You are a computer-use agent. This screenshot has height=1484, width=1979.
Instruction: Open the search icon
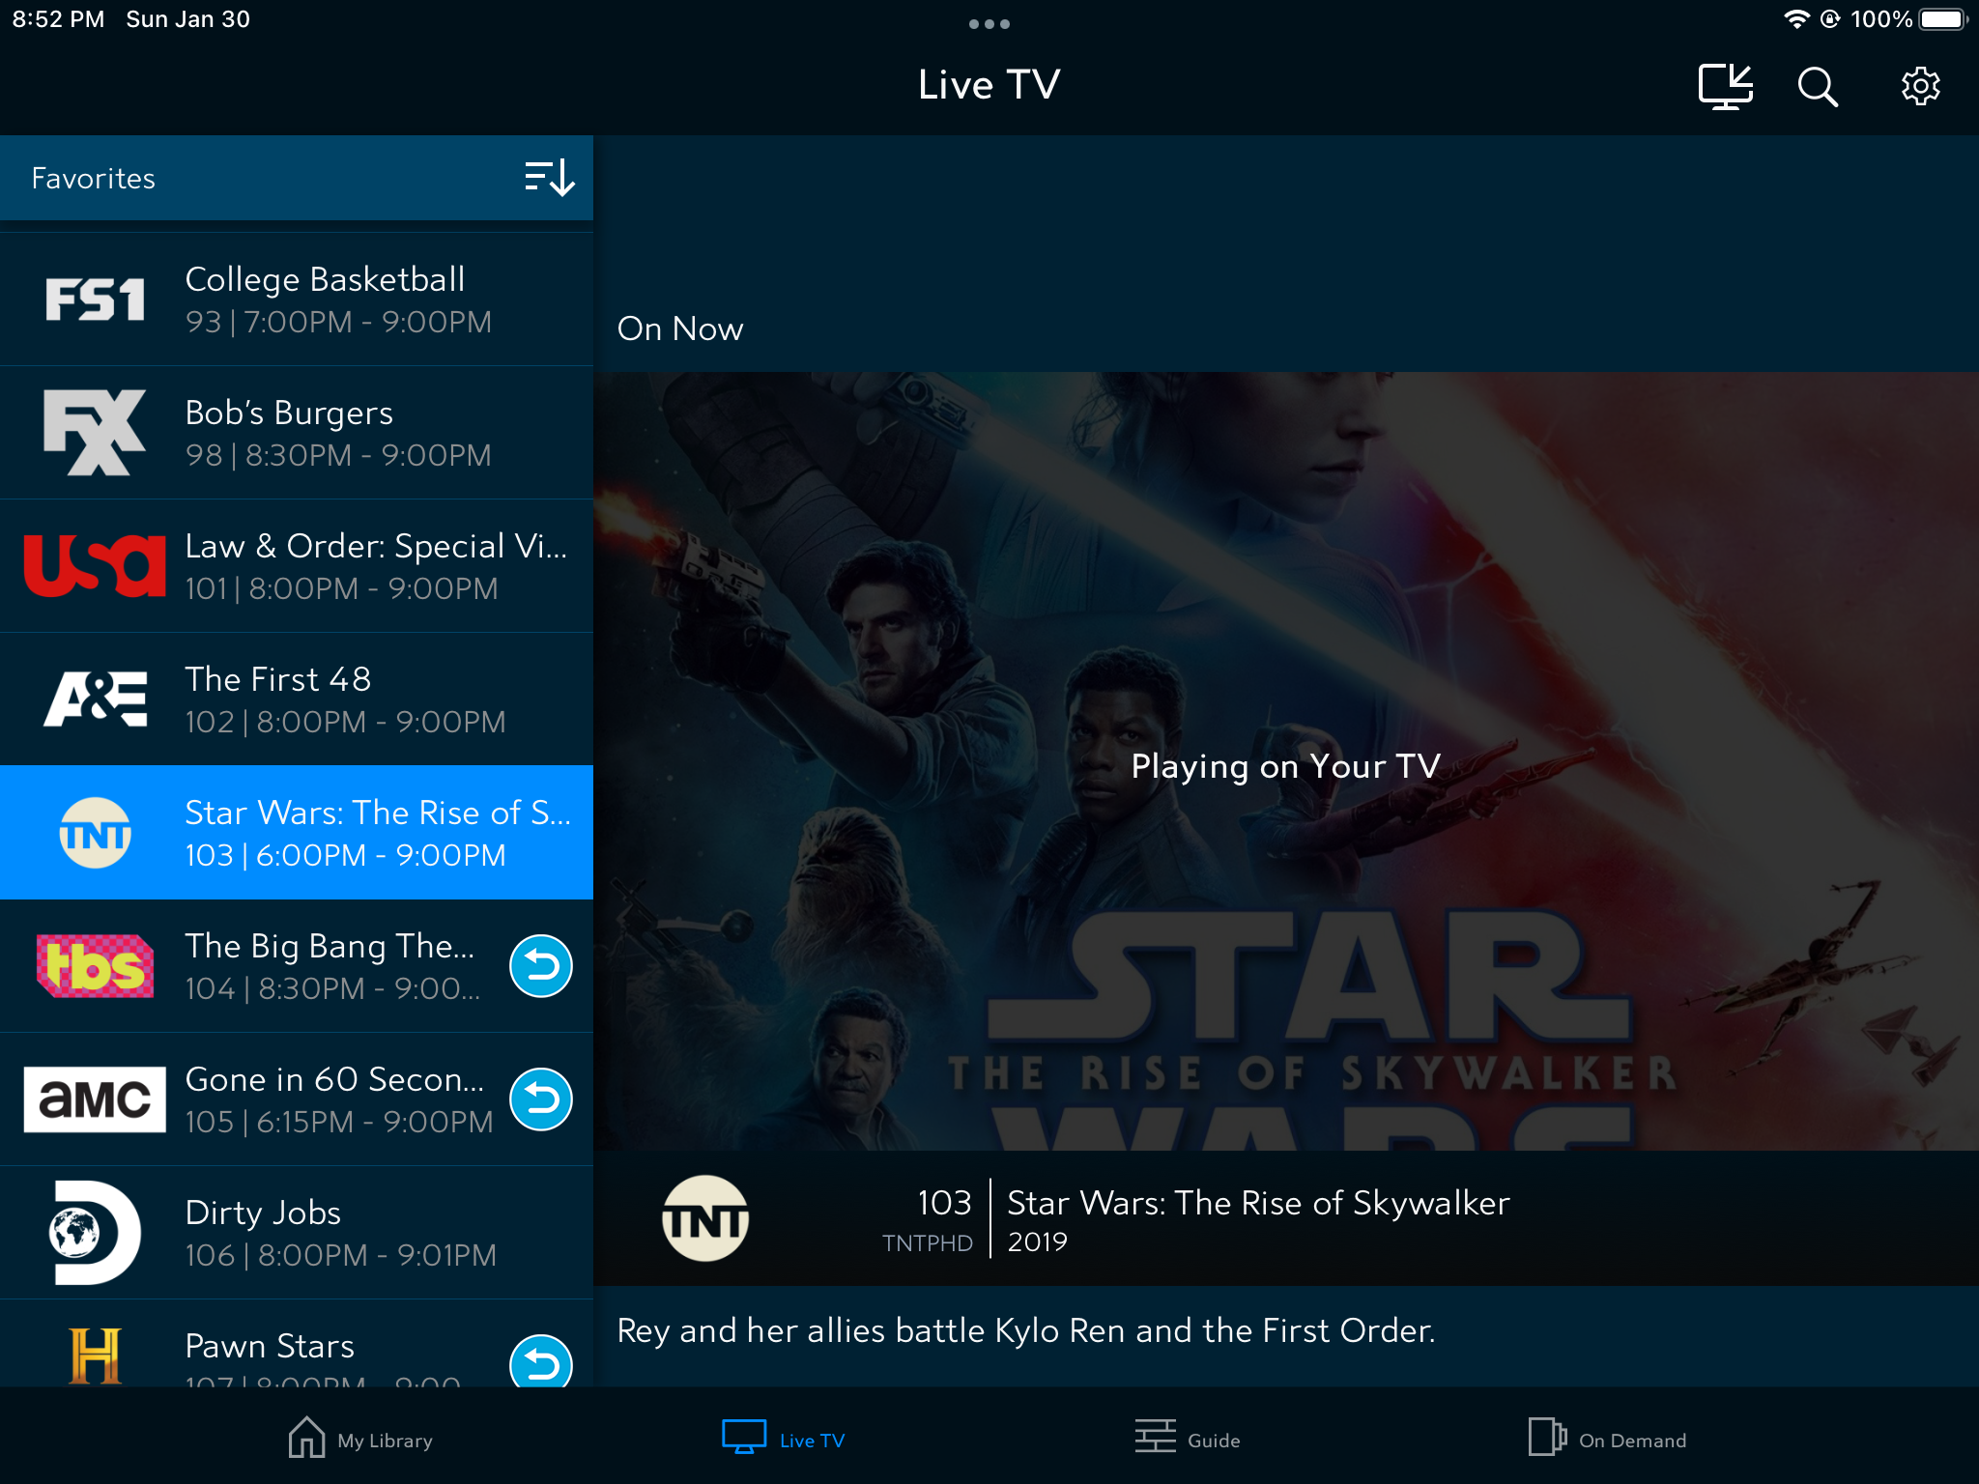point(1818,86)
